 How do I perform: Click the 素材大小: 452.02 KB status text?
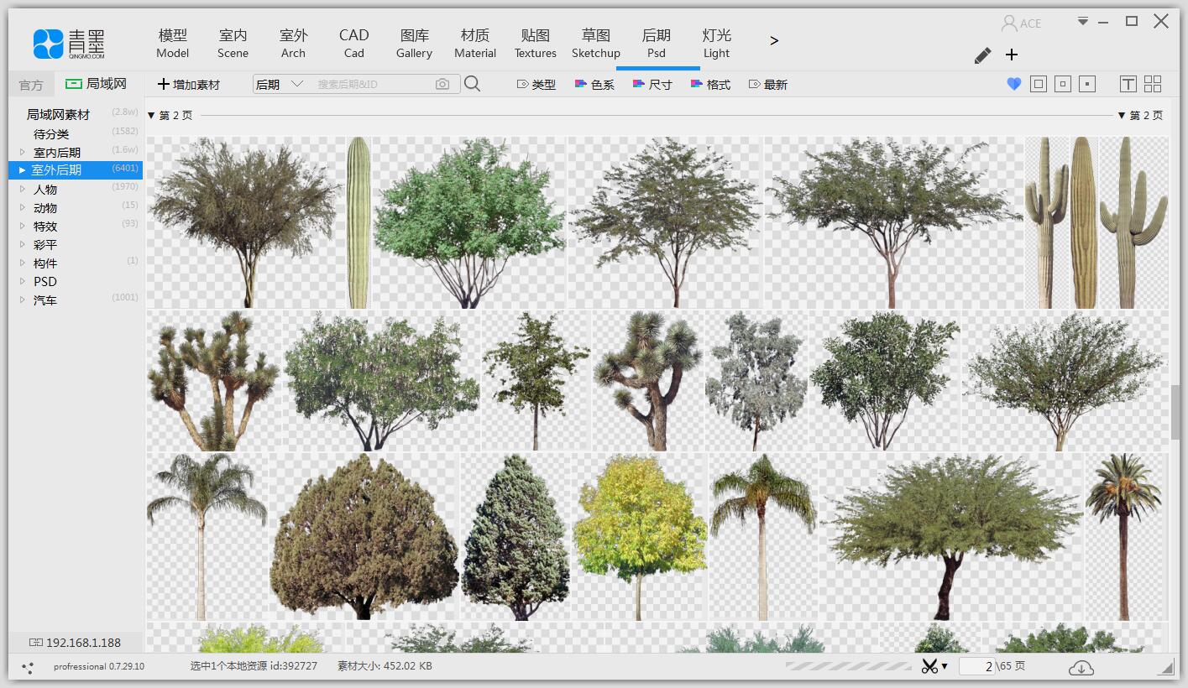[385, 666]
